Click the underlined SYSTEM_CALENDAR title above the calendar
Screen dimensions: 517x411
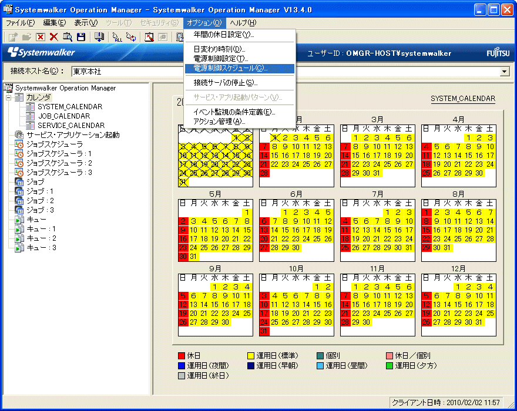click(x=463, y=99)
